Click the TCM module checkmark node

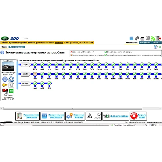(x=64, y=64)
